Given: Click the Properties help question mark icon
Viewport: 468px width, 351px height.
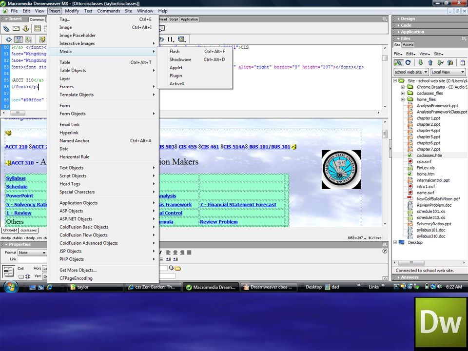Looking at the screenshot, I should click(385, 251).
